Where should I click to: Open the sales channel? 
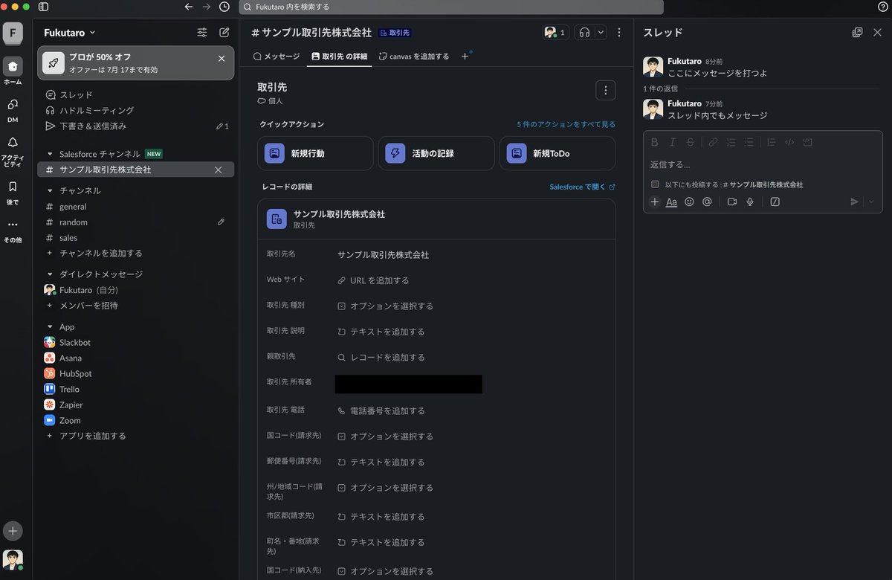(136, 238)
